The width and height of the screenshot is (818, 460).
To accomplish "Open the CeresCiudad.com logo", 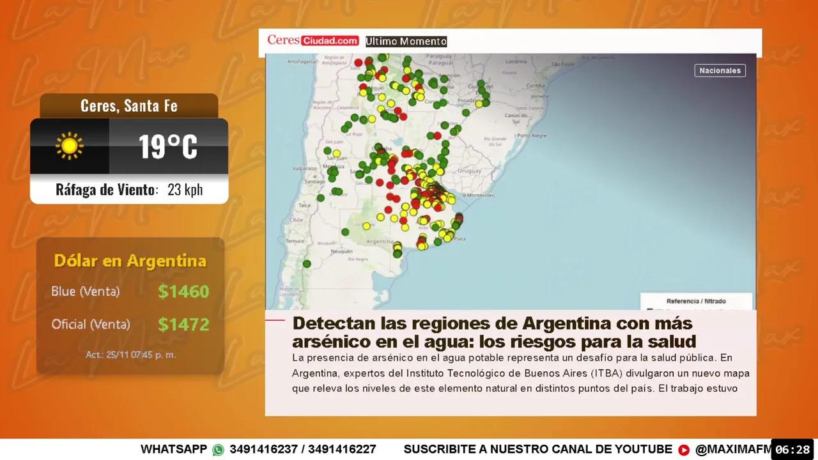I will click(x=313, y=40).
